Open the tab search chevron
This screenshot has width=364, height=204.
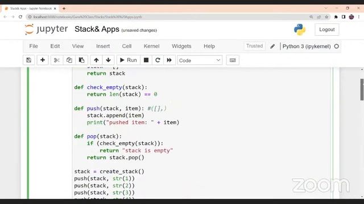(326, 8)
